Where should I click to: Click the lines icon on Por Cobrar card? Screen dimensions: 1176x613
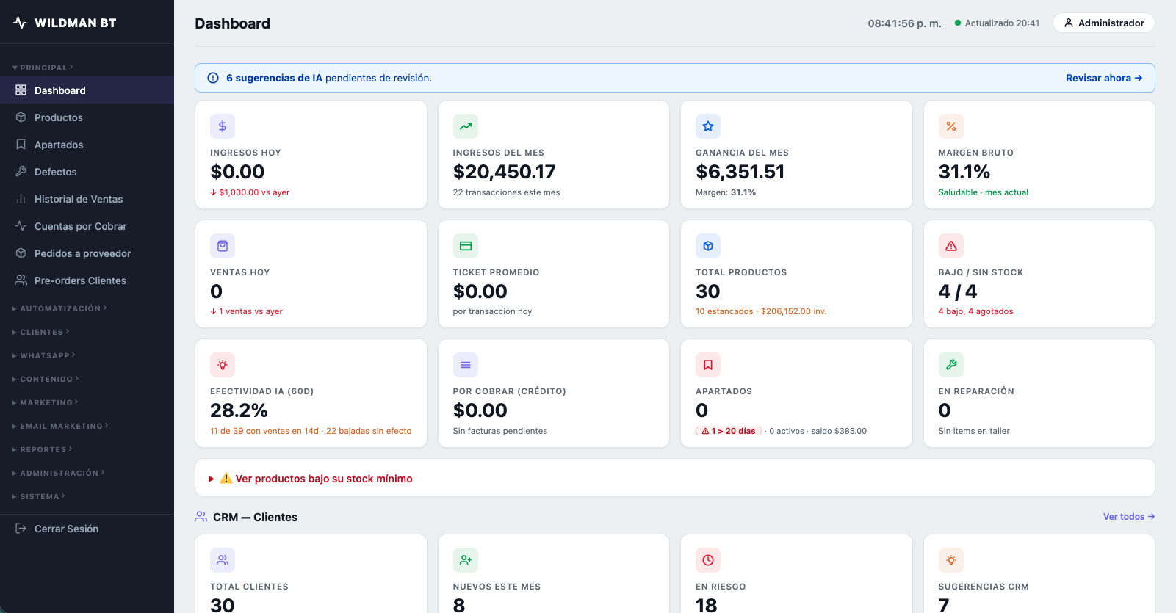click(466, 365)
